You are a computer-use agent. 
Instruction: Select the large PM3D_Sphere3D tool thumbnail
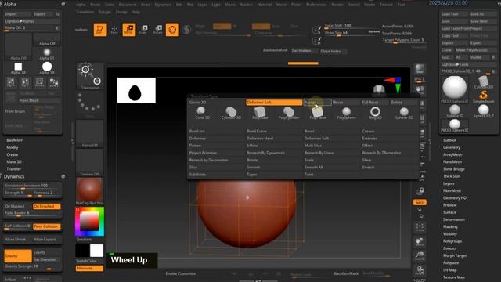pos(454,89)
